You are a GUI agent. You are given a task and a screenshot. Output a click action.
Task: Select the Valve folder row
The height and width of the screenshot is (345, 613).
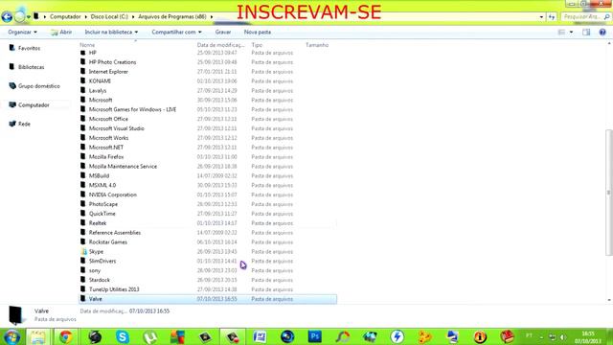coord(208,299)
